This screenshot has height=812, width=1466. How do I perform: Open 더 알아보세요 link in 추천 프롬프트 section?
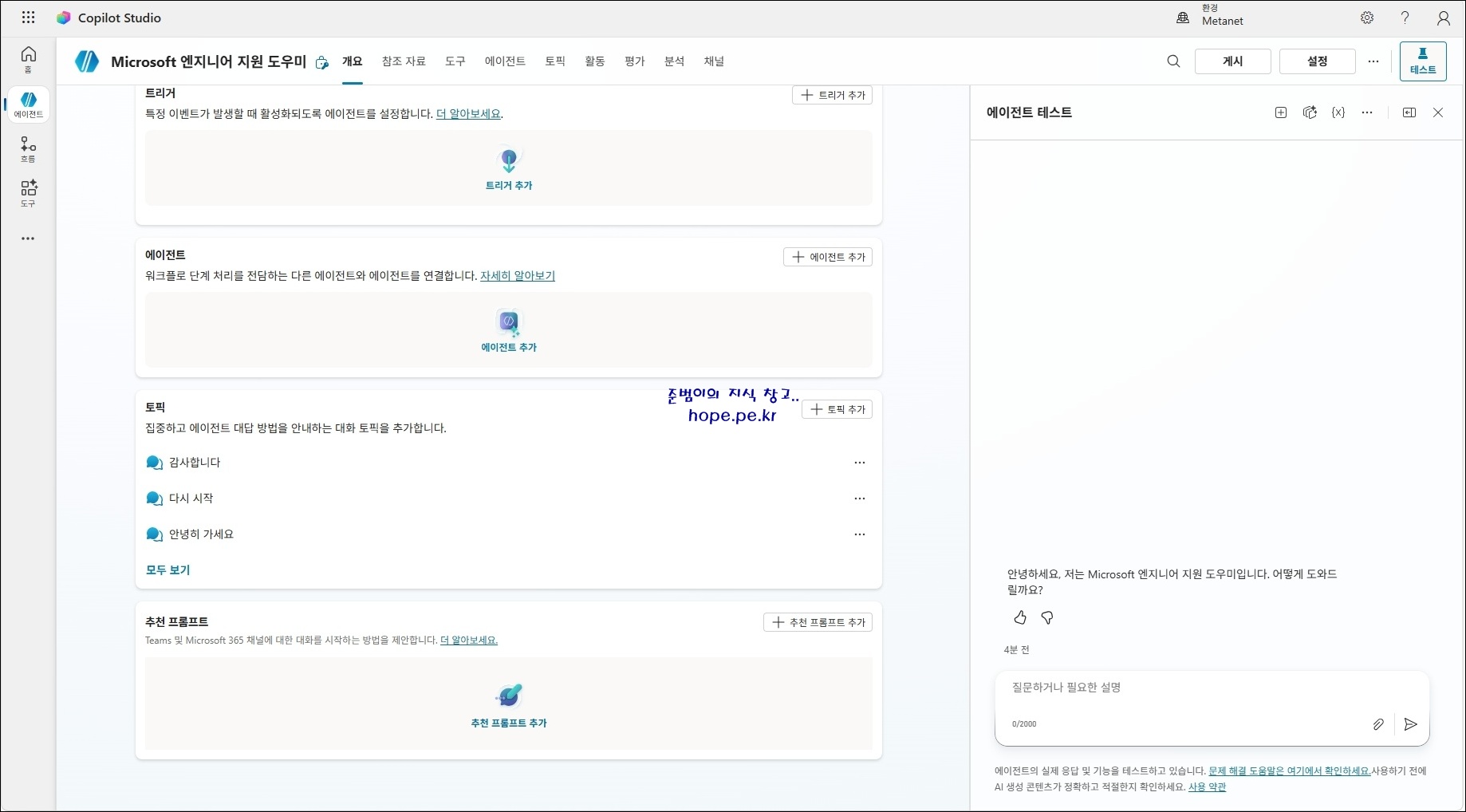coord(469,641)
